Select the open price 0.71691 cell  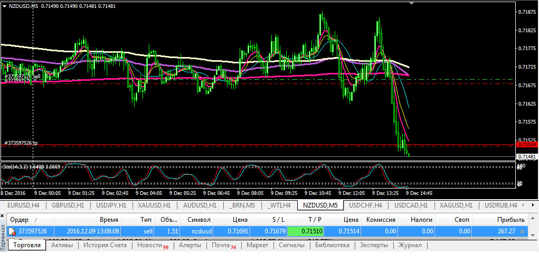pos(232,232)
